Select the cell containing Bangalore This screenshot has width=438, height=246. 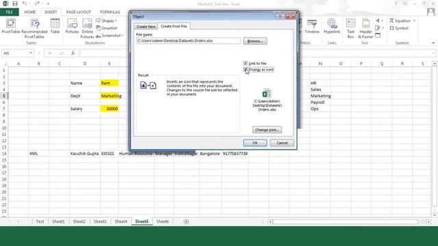(x=210, y=153)
